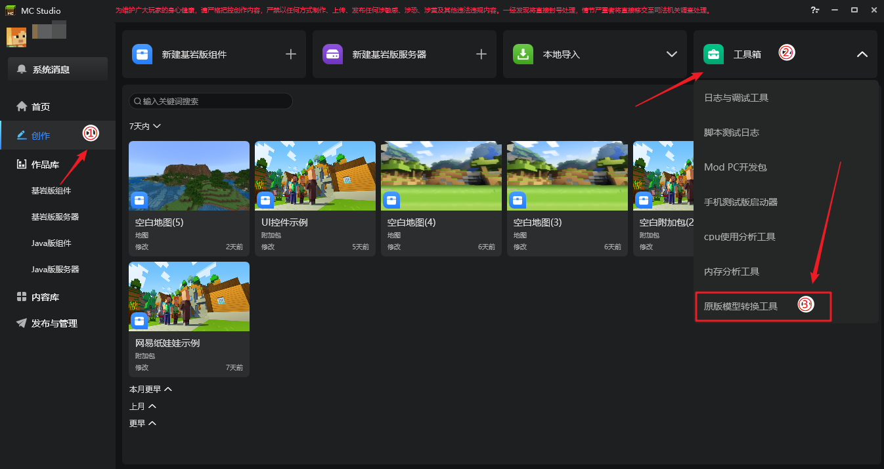Image resolution: width=884 pixels, height=469 pixels.
Task: Click the plus button for 新建基岩版组件
Action: 291,54
